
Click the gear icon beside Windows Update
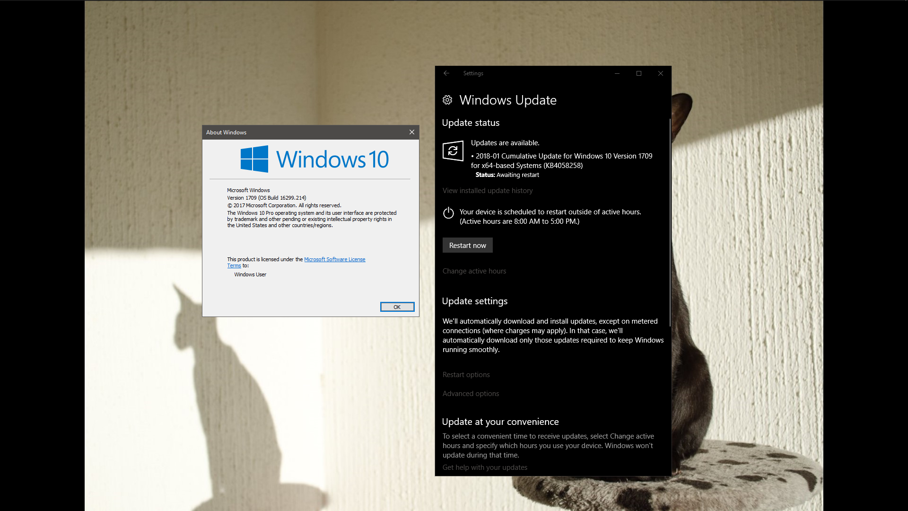(447, 100)
